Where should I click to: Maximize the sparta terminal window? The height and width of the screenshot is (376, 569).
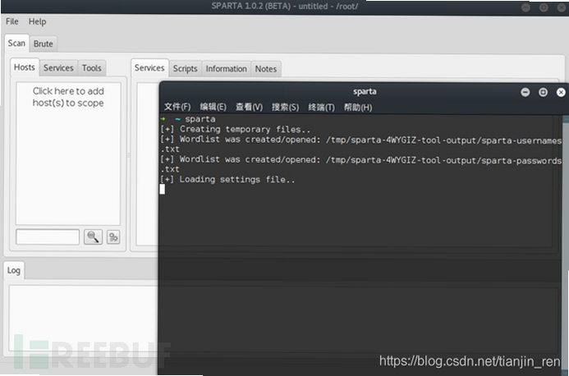[543, 92]
